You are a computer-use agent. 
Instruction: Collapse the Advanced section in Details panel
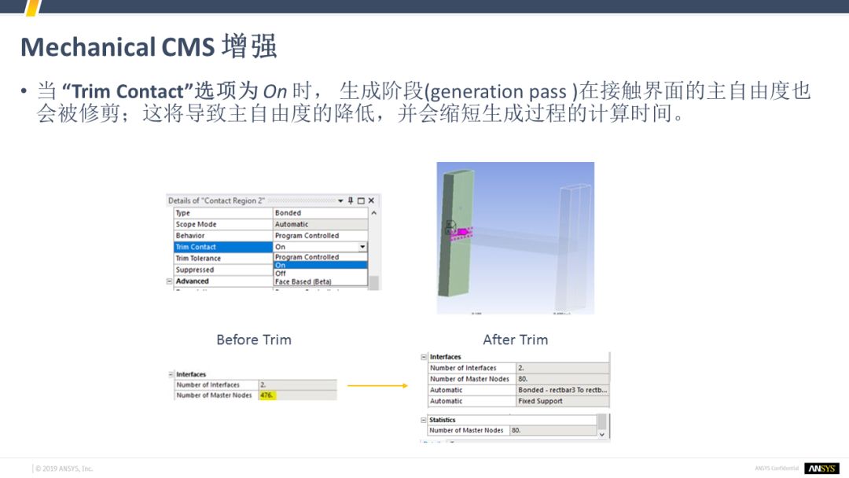pyautogui.click(x=170, y=281)
